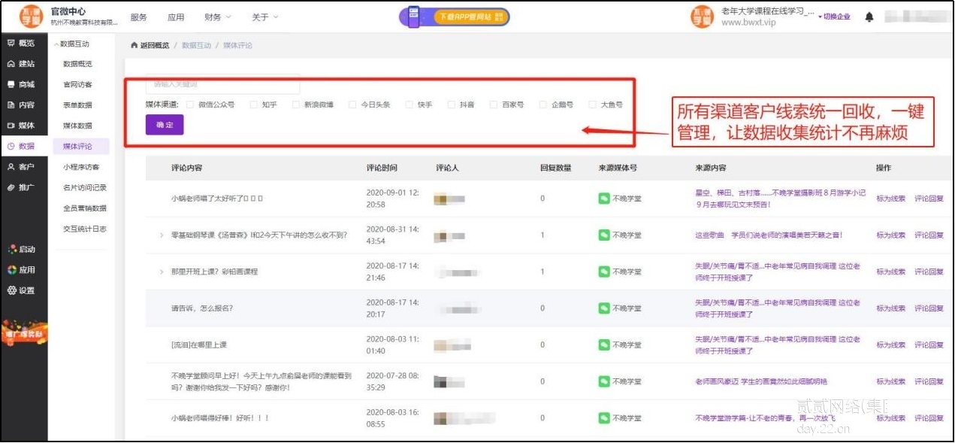
Task: Check the 微信公众号 channel checkbox
Action: pos(190,105)
